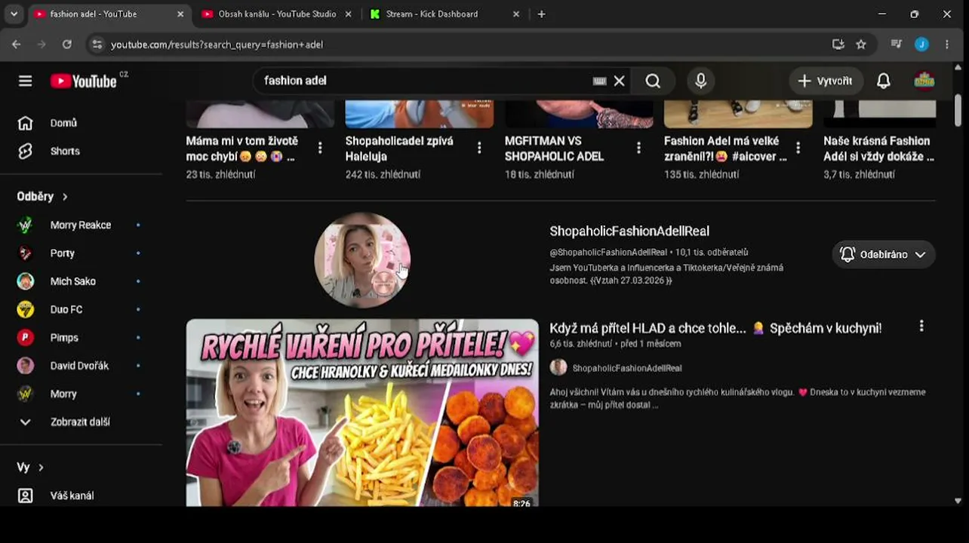Click the ShopaholicFashionAdellReal round channel avatar
The height and width of the screenshot is (543, 969).
point(362,259)
